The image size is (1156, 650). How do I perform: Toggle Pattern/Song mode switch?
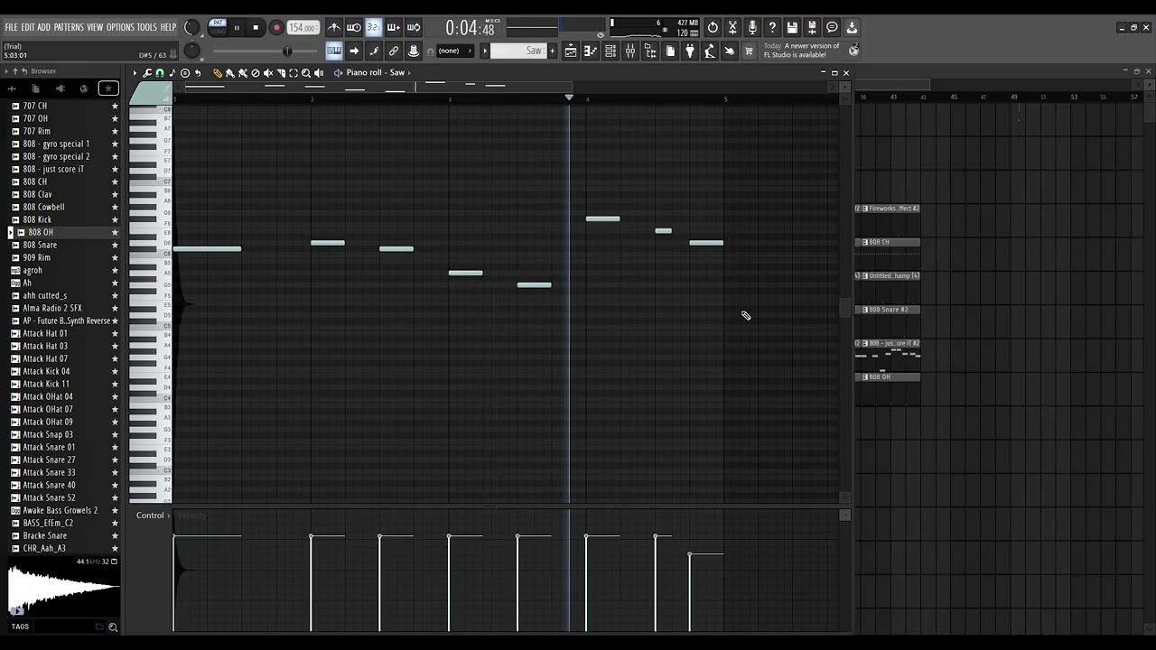218,27
